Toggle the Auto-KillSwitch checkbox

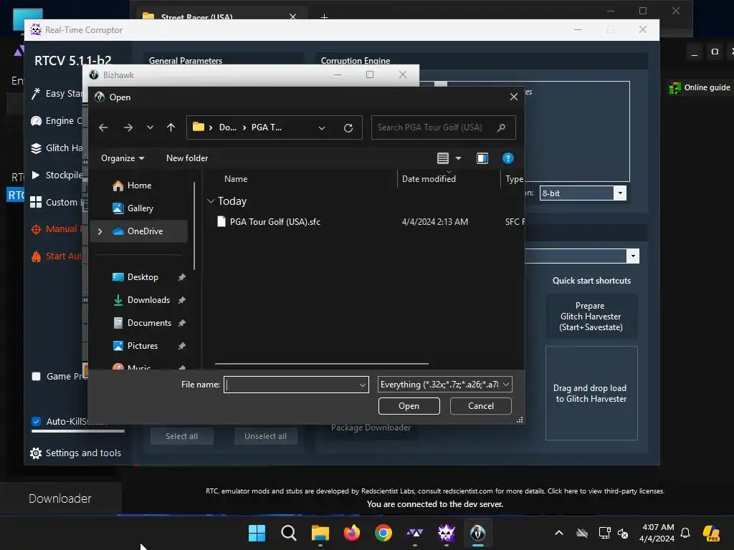36,421
